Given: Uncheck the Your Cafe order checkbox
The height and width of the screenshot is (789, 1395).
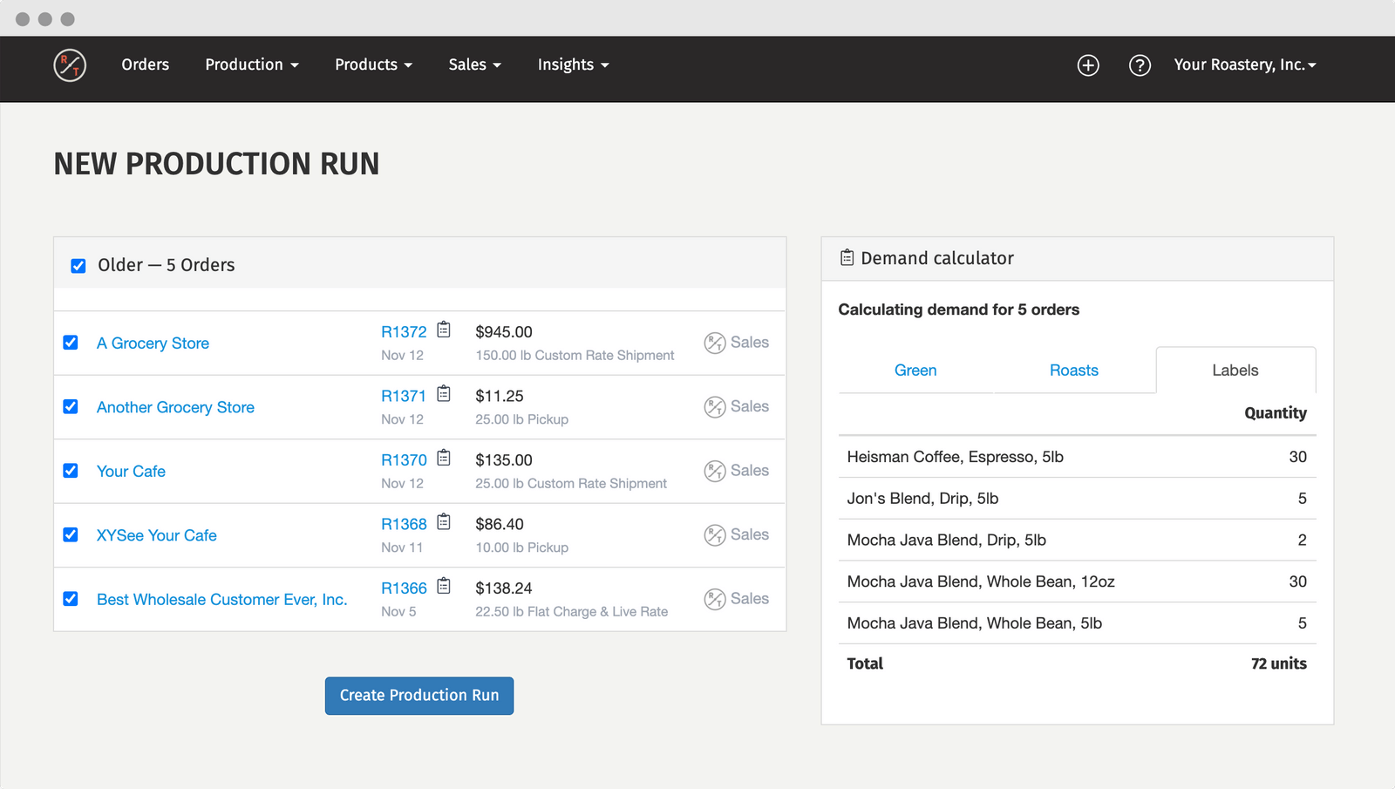Looking at the screenshot, I should 71,471.
